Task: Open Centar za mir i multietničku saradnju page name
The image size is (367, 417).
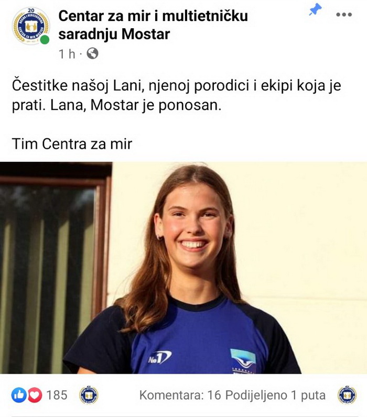Action: (x=153, y=25)
